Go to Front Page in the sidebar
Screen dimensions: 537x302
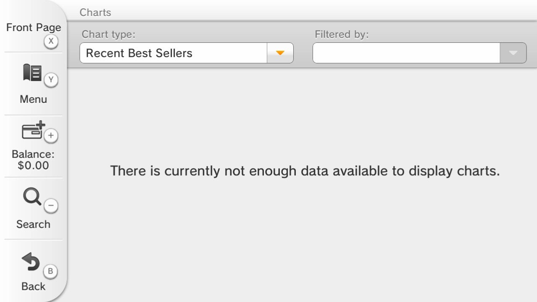coord(34,28)
